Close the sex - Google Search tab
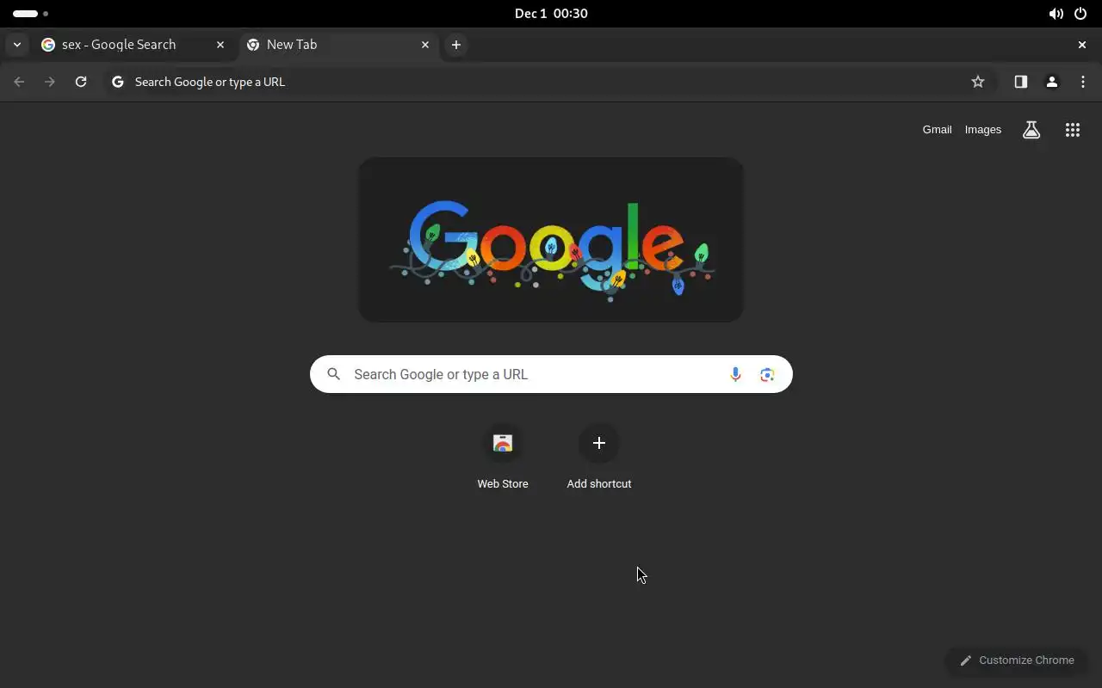Screen dimensions: 1102x688 [x=220, y=45]
